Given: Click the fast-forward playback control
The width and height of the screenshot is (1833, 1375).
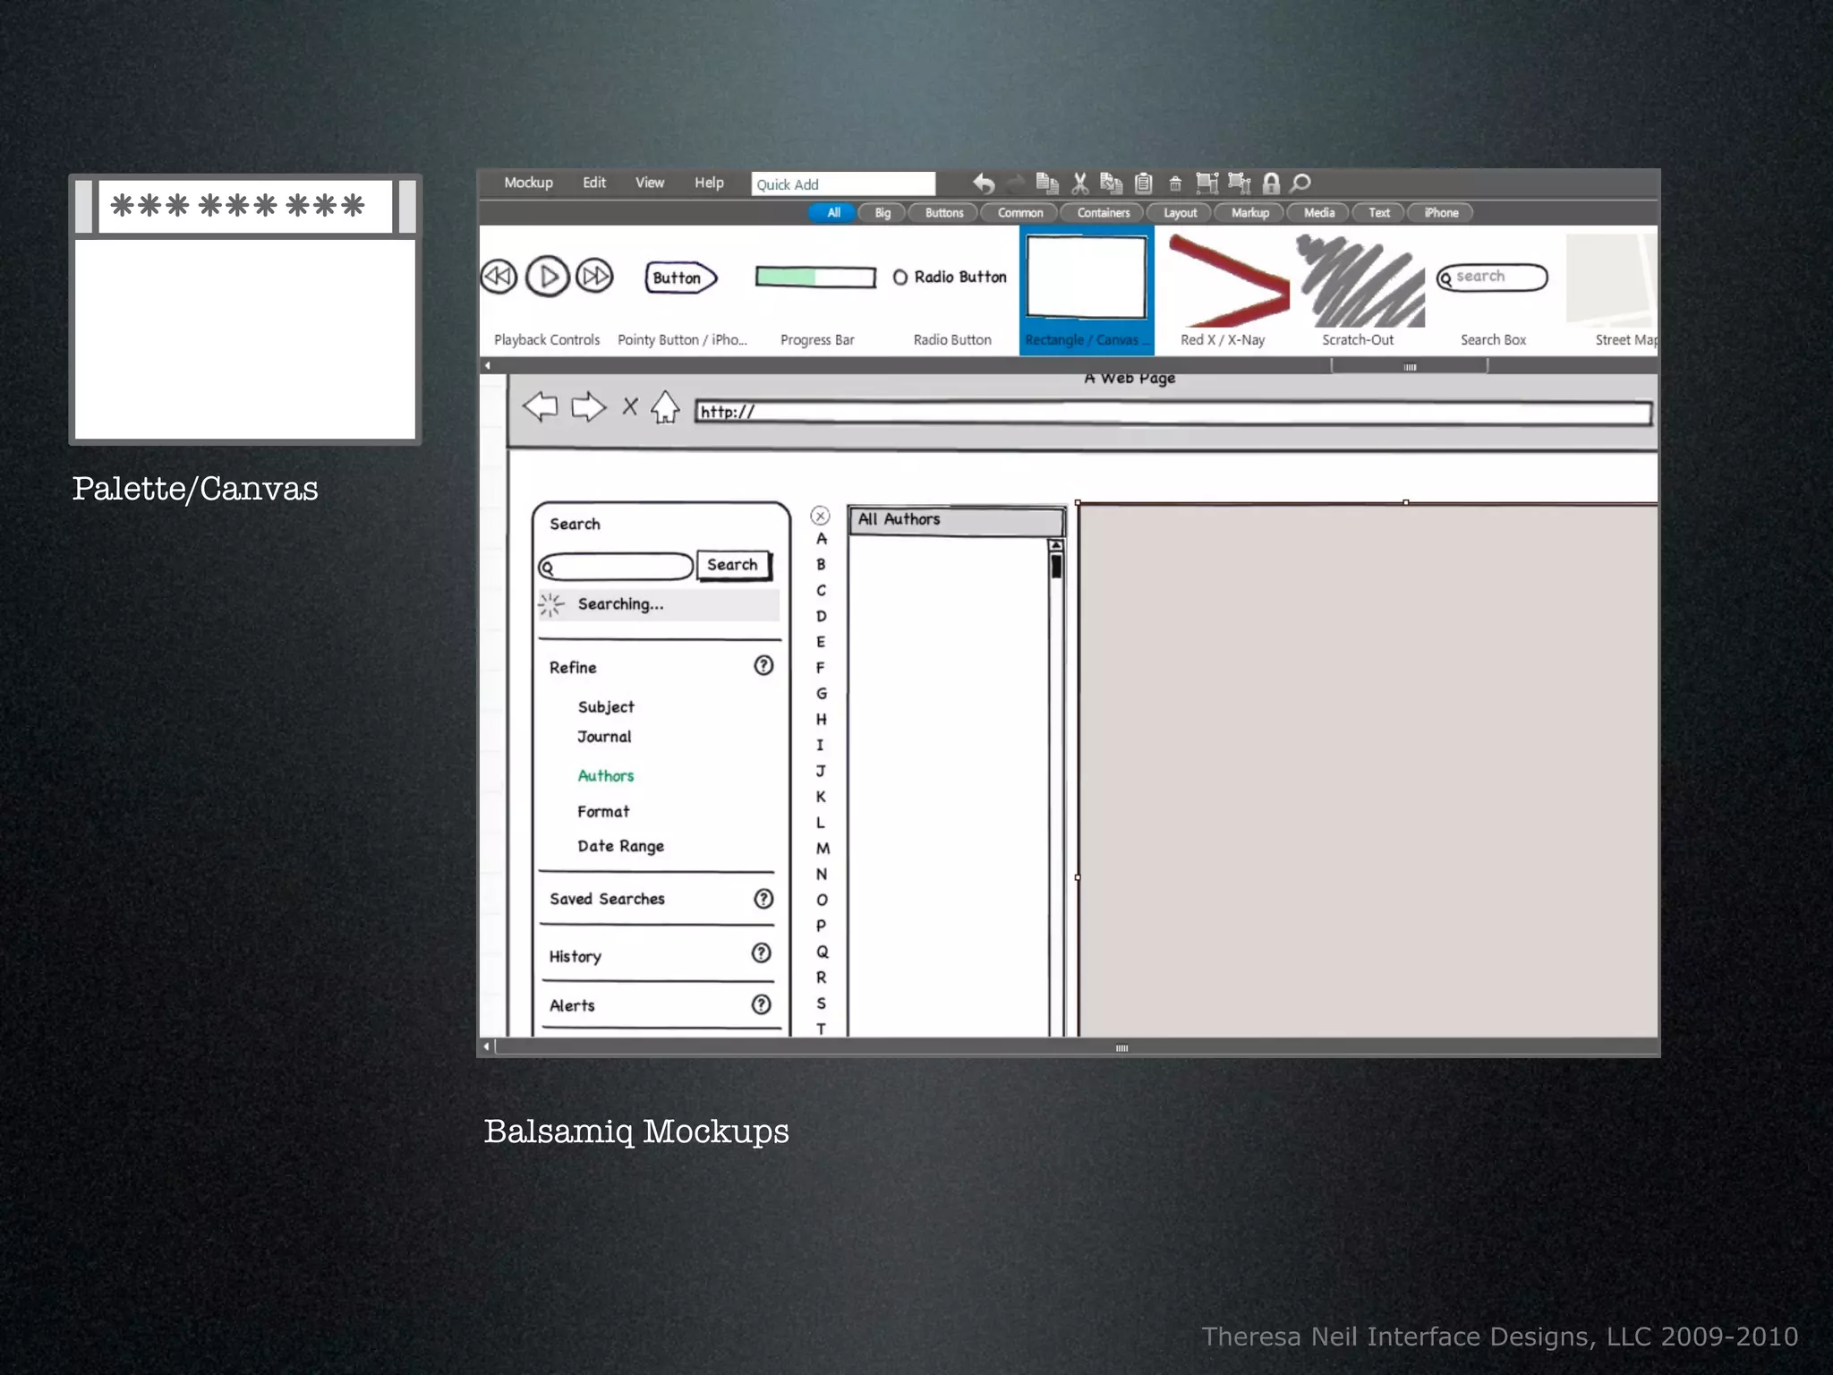Looking at the screenshot, I should coord(594,277).
